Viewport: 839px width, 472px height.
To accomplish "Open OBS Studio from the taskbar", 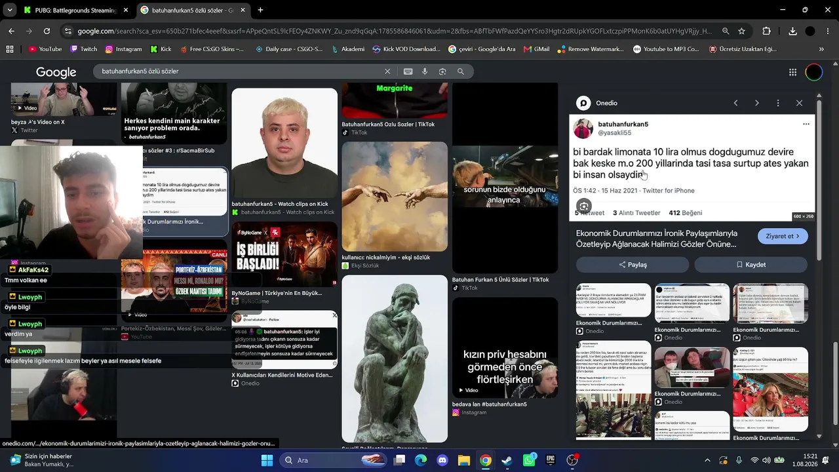I will [x=572, y=460].
